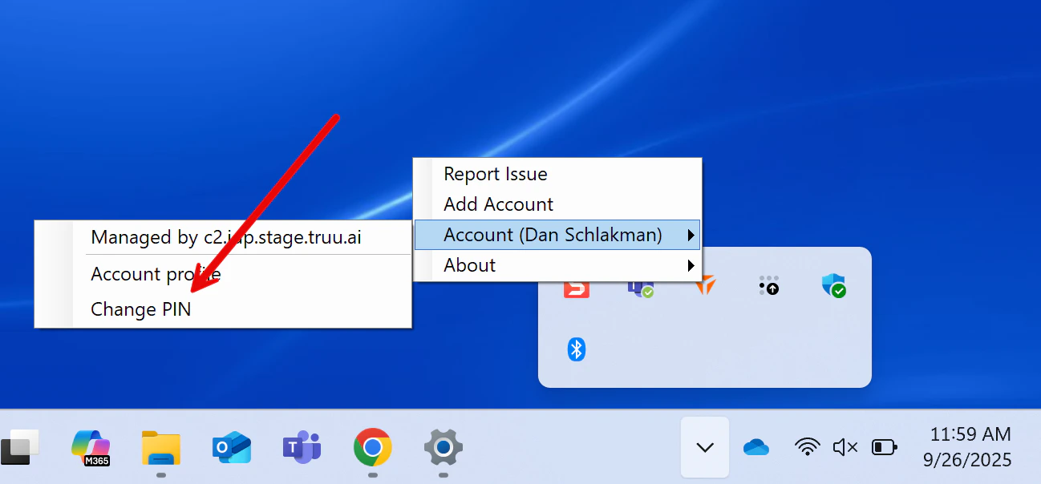Open Outlook from the taskbar
1041x484 pixels.
tap(232, 447)
